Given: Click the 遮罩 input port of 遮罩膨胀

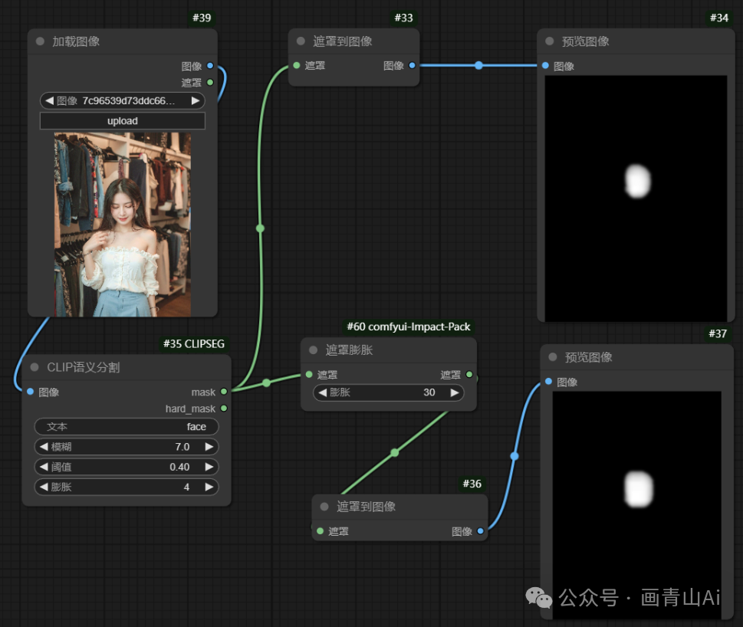Looking at the screenshot, I should coord(309,375).
